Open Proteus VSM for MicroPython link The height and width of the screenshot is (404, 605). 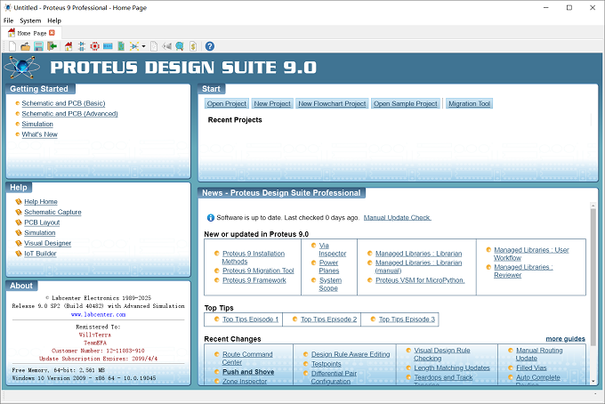pyautogui.click(x=420, y=280)
